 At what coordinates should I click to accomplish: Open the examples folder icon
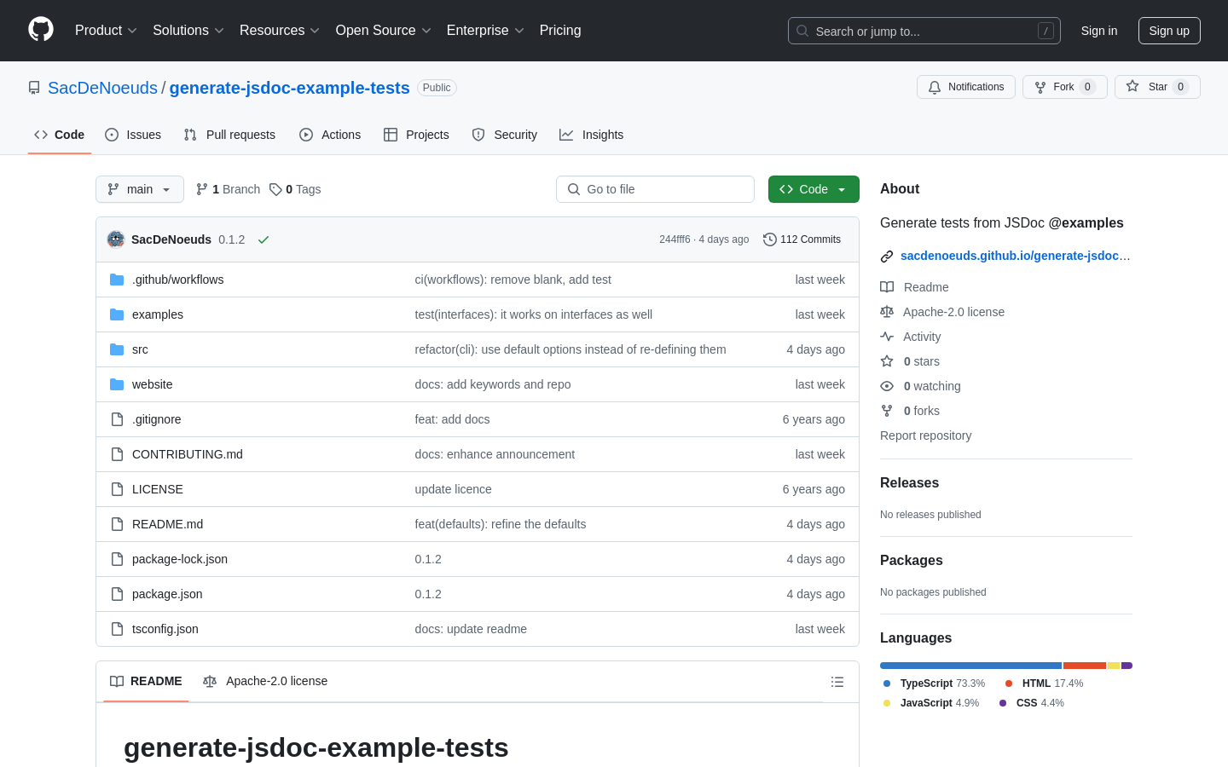tap(117, 314)
